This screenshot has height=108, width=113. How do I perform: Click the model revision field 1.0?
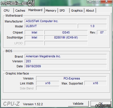[x=92, y=26]
